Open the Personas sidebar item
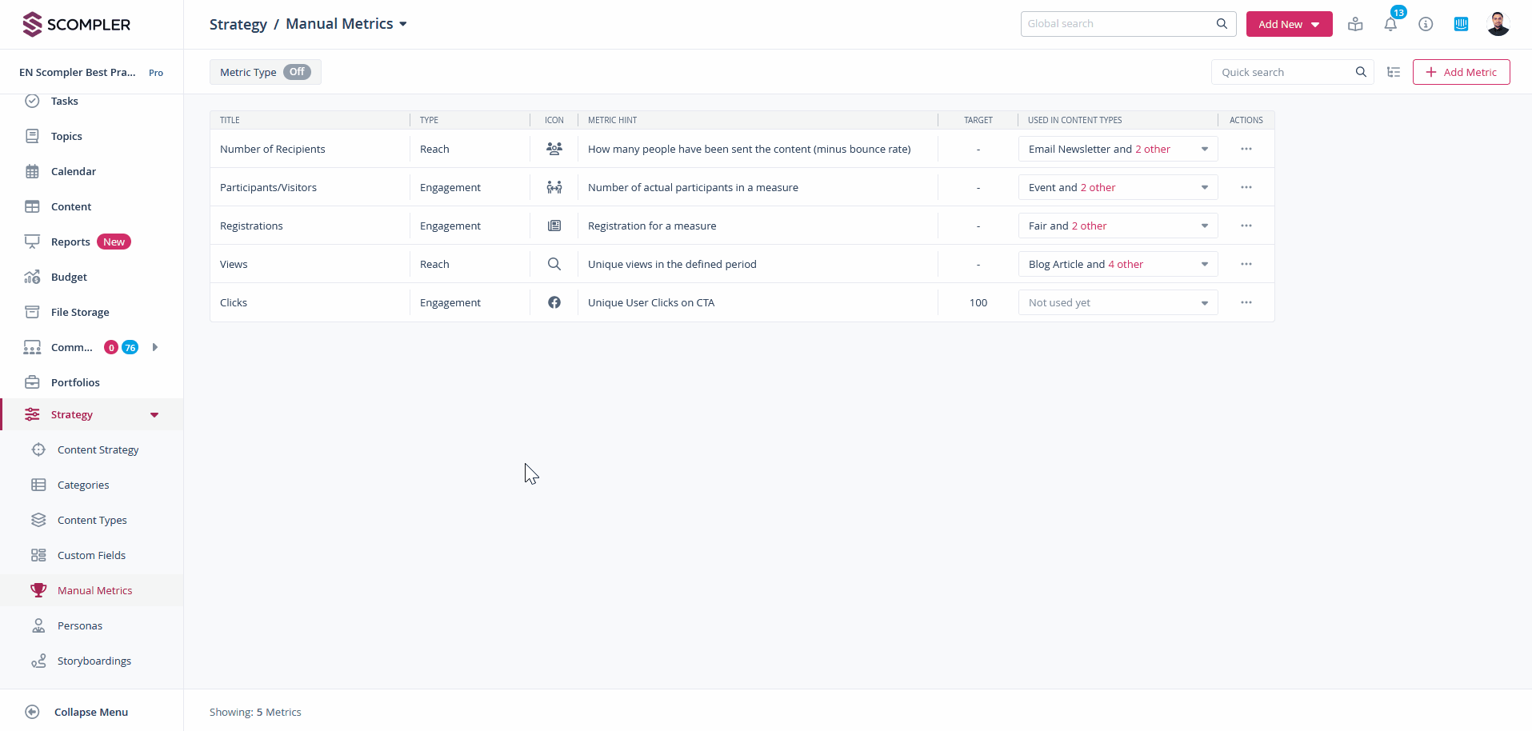 80,625
